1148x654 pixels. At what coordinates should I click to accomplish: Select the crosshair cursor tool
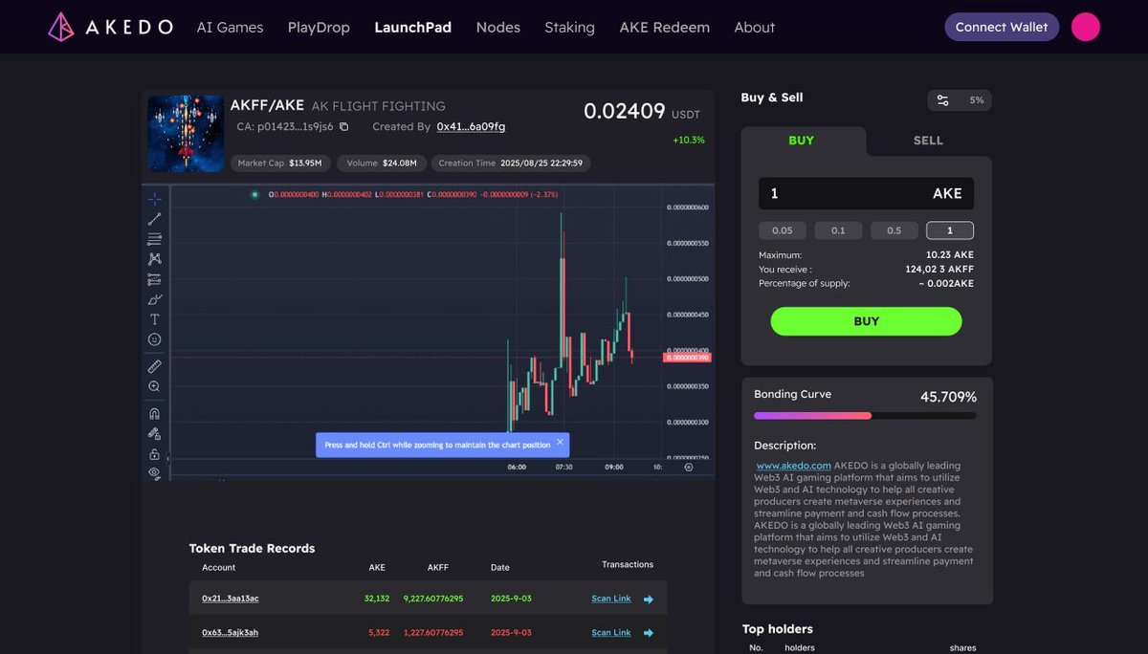[154, 199]
